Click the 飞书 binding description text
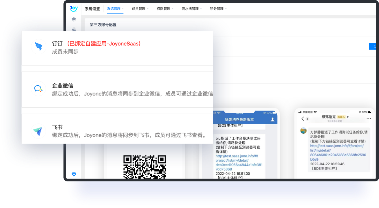 [x=130, y=135]
